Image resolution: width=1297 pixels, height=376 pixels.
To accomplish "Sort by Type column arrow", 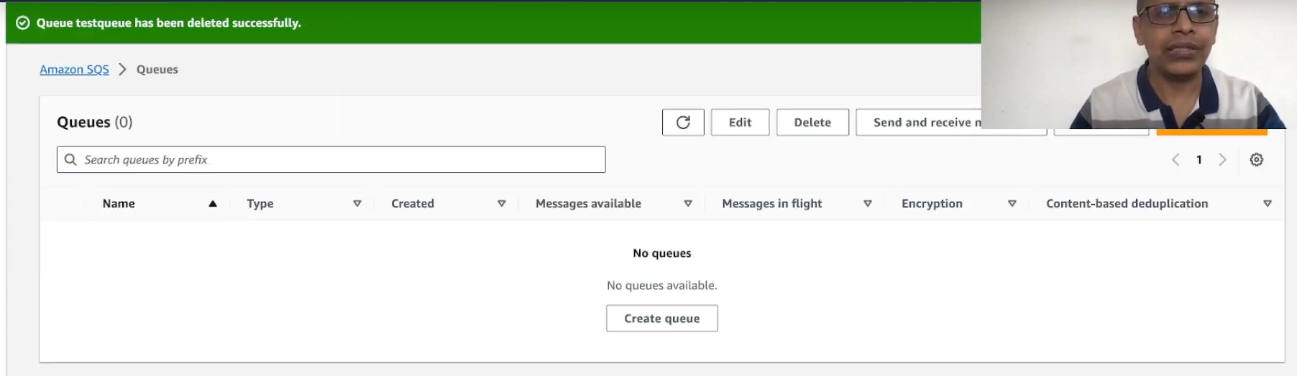I will click(357, 204).
